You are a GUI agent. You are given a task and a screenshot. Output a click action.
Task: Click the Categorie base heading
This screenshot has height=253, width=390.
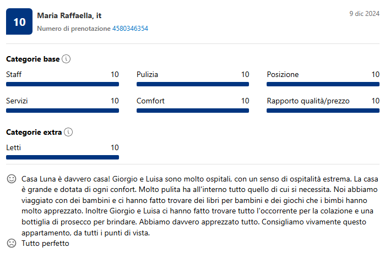[x=32, y=59]
